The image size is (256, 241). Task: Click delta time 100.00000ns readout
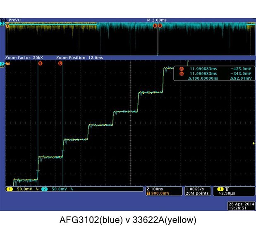203,78
